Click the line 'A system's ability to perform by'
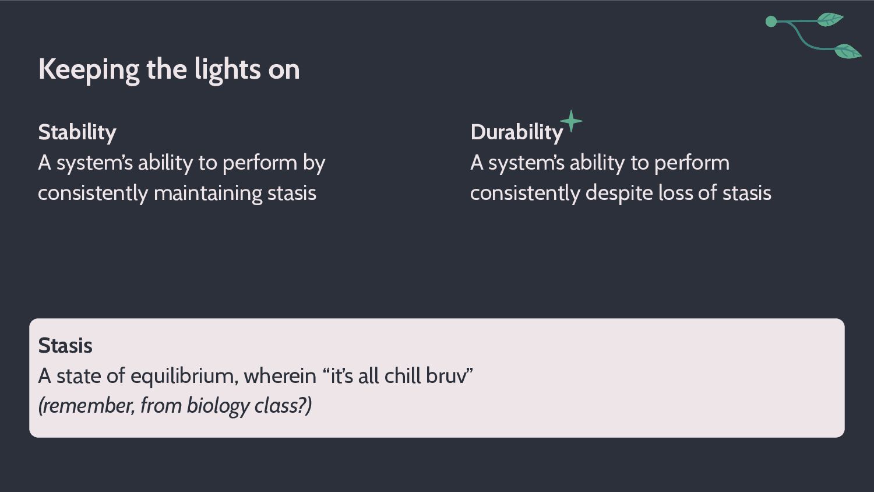Viewport: 874px width, 492px height. 181,163
